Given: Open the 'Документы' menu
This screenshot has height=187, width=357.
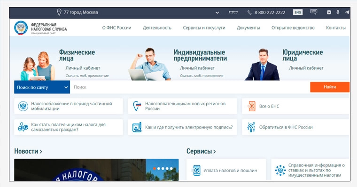Looking at the screenshot, I should [248, 28].
